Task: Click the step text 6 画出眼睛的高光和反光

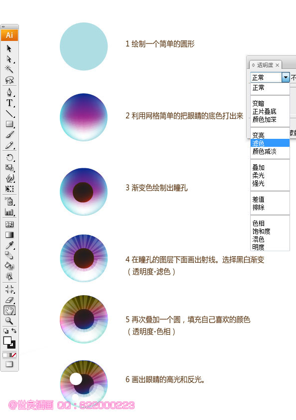Action: pos(165,380)
